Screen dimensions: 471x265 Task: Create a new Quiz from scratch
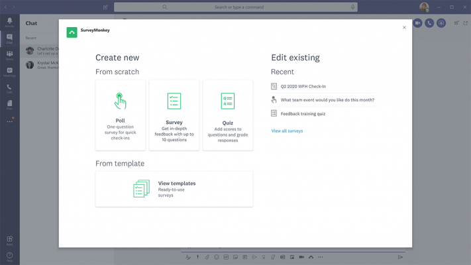[x=228, y=115]
